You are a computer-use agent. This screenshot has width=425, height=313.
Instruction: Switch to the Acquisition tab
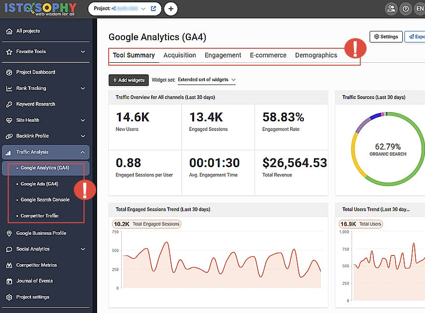(x=180, y=55)
